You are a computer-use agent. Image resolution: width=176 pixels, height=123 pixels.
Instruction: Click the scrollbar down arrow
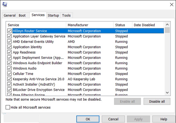167,93
